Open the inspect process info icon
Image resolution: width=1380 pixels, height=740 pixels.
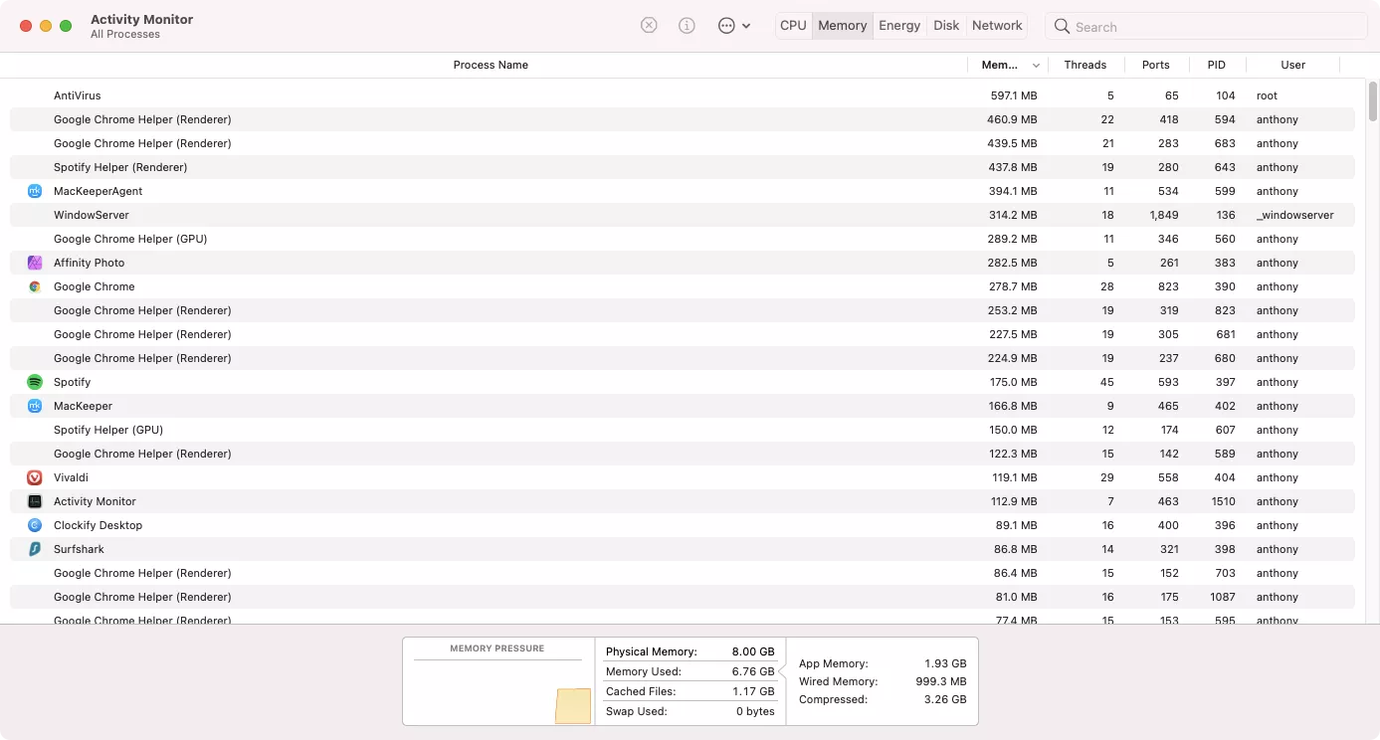[x=687, y=25]
